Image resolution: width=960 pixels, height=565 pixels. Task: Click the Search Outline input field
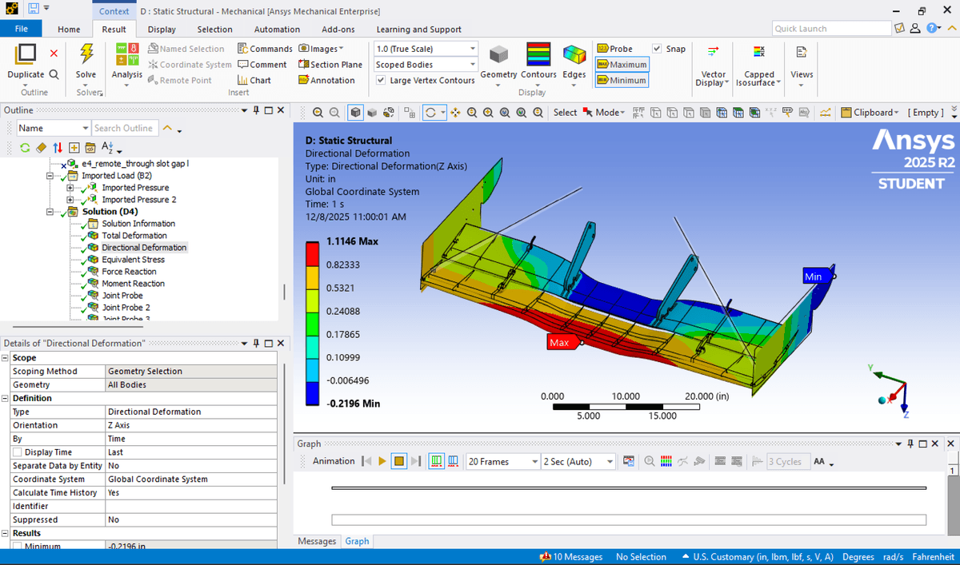[125, 128]
